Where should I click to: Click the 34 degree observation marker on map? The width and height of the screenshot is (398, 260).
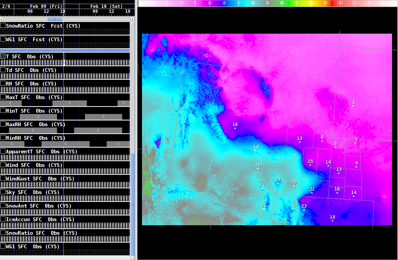pos(255,150)
